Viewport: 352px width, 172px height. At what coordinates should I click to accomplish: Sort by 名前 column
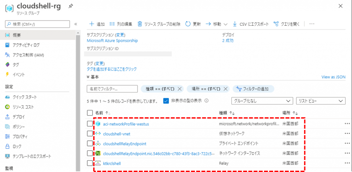[103, 113]
